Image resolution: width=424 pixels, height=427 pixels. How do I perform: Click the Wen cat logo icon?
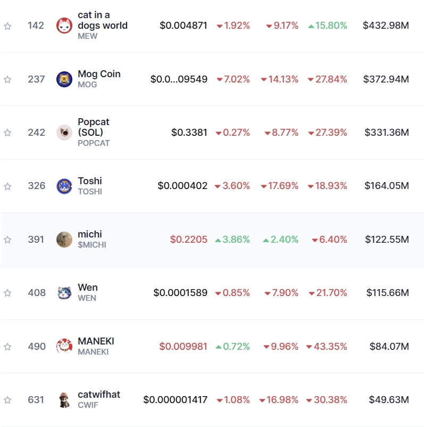(64, 293)
